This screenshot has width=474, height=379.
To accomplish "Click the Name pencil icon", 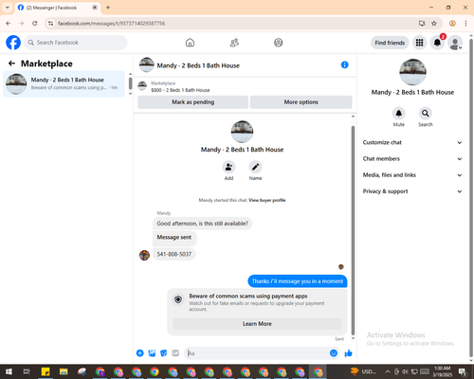I will click(x=255, y=167).
